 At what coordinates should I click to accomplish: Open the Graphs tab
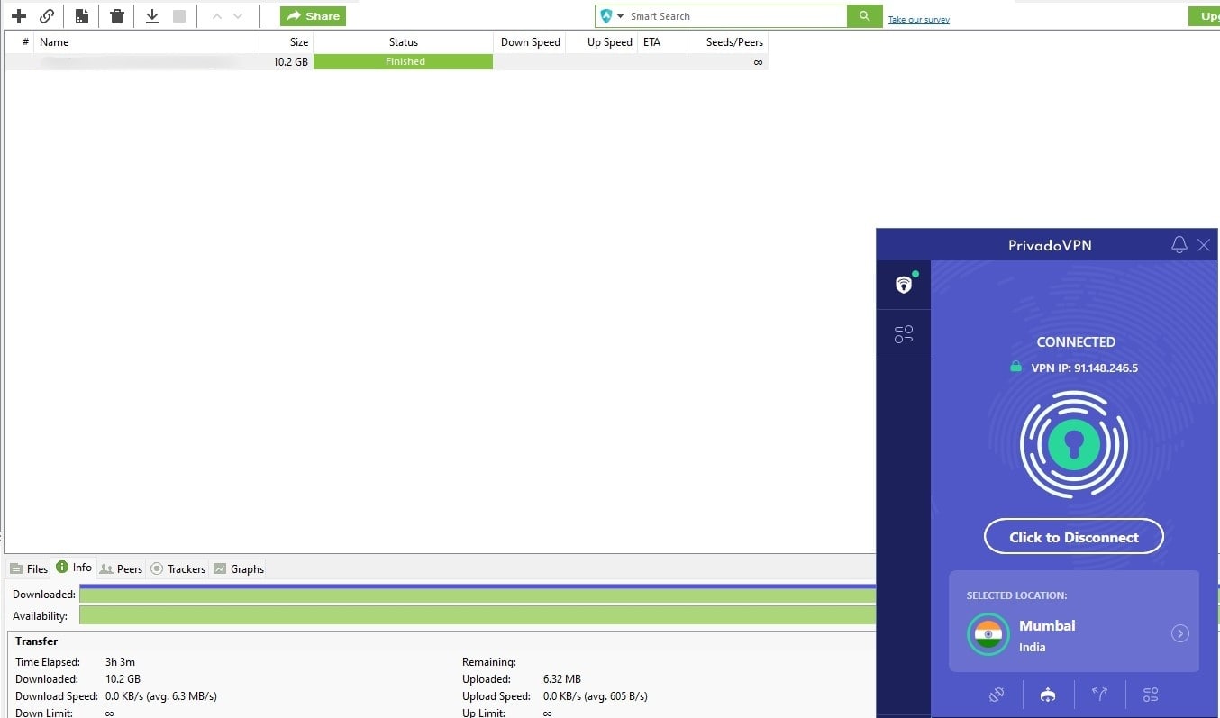[239, 568]
